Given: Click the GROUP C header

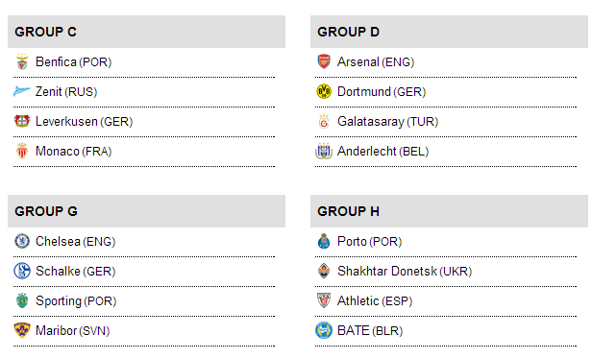Looking at the screenshot, I should [146, 32].
